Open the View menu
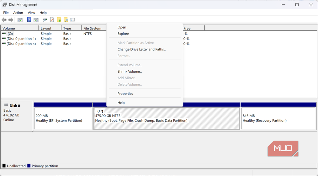 coord(31,13)
